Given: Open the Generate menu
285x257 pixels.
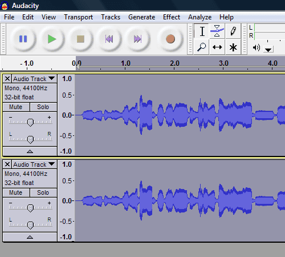Looking at the screenshot, I should pos(142,17).
